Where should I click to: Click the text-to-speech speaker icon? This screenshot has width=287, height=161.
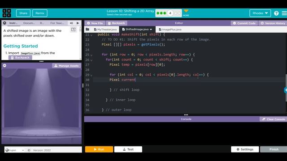point(71,23)
